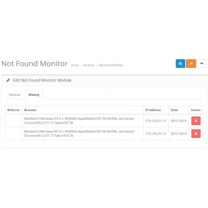Click the Date column header

[174, 110]
